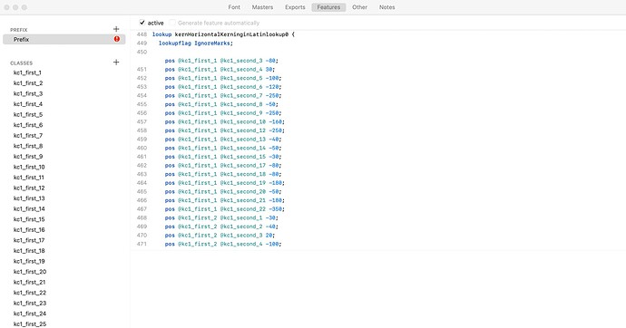Enable Generate feature automatically checkbox
The width and height of the screenshot is (626, 328).
point(172,23)
